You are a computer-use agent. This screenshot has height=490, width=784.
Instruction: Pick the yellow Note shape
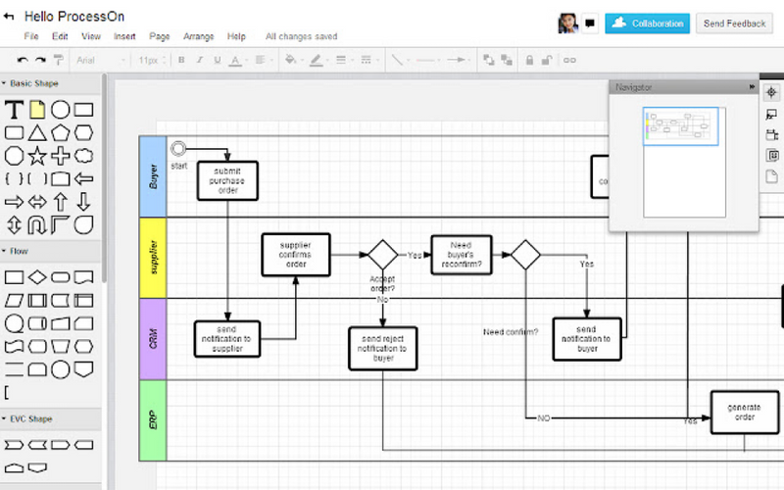[x=37, y=110]
